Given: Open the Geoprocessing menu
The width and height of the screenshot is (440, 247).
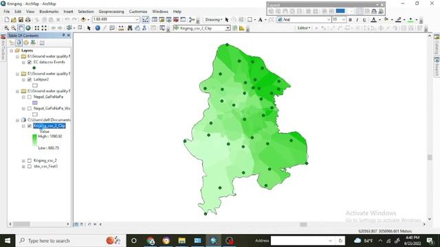Looking at the screenshot, I should click(111, 12).
